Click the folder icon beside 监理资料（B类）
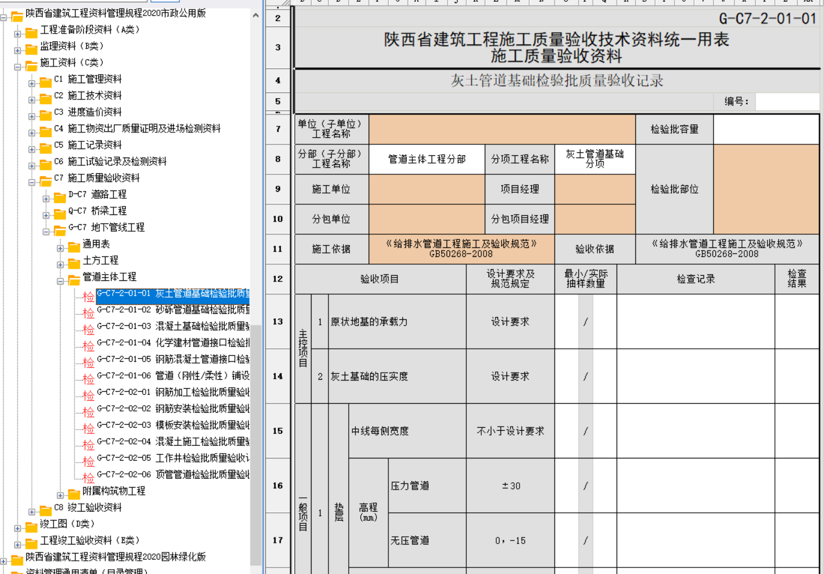824x574 pixels. point(31,47)
